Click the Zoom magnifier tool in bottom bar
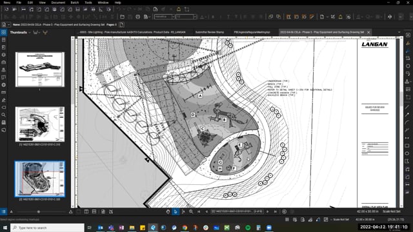413x232 pixels. 191,212
